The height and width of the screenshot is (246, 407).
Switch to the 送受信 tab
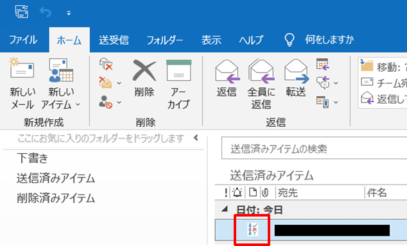pos(114,40)
